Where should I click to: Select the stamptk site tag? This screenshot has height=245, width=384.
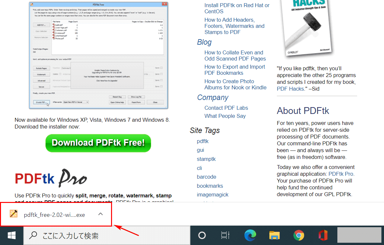206,159
